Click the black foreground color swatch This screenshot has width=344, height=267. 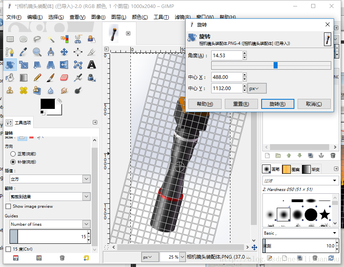(x=48, y=104)
